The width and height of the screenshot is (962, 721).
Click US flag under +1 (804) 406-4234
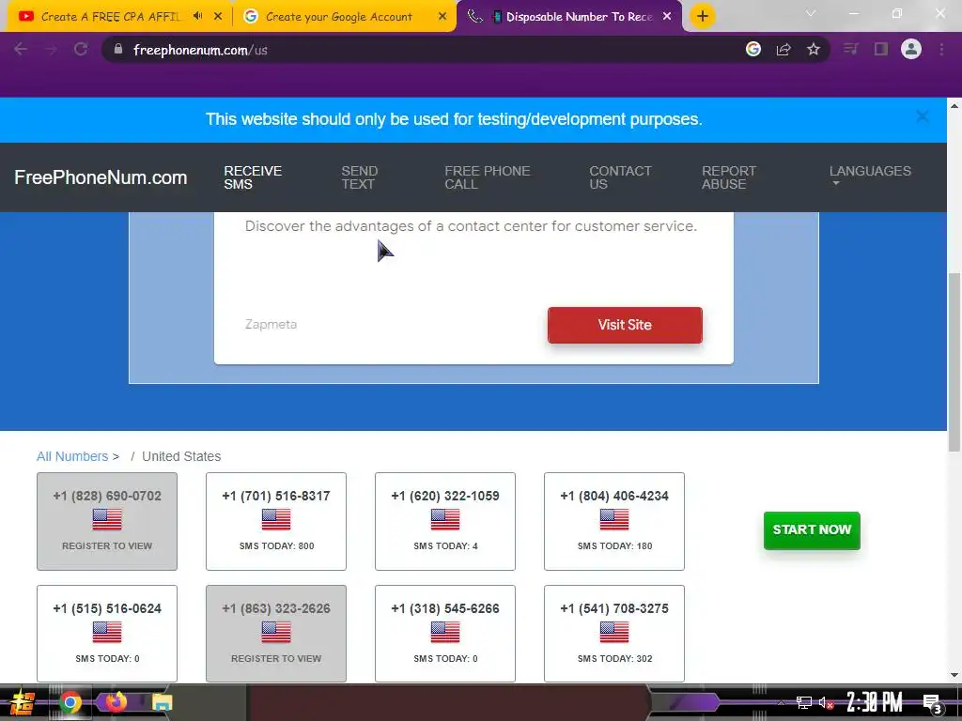614,519
